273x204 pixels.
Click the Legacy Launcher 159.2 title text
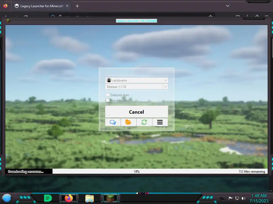coord(136,21)
